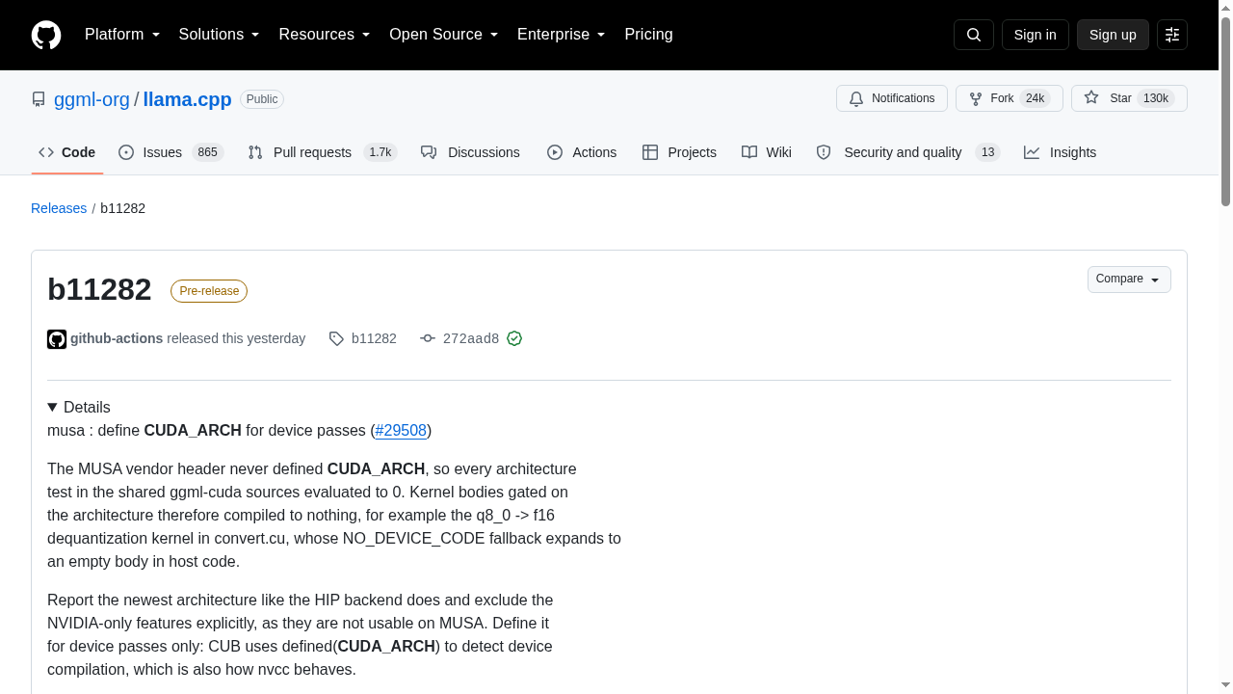Screen dimensions: 1233x694
Task: Open the Wiki tab
Action: 767,152
